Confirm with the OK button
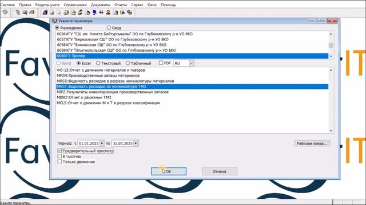 pyautogui.click(x=169, y=171)
